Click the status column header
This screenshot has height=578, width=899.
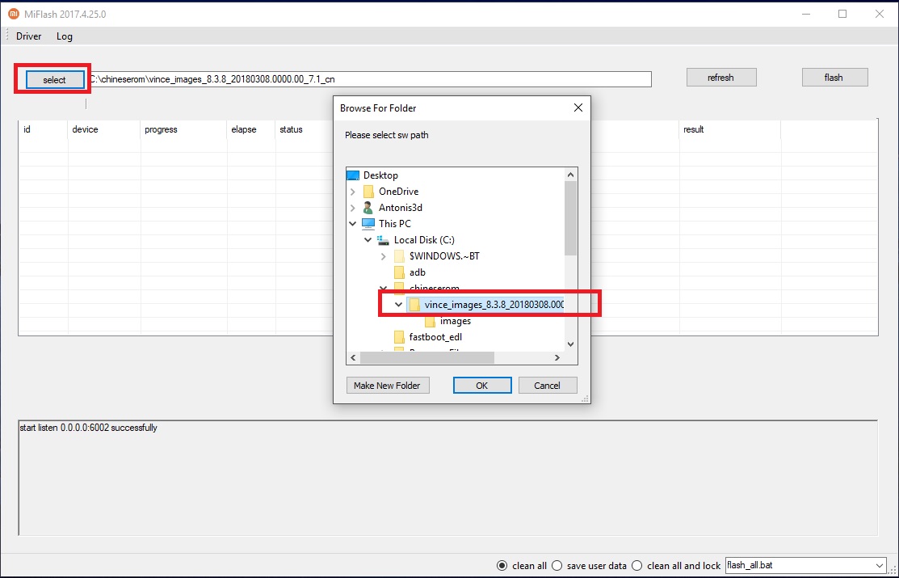point(304,129)
